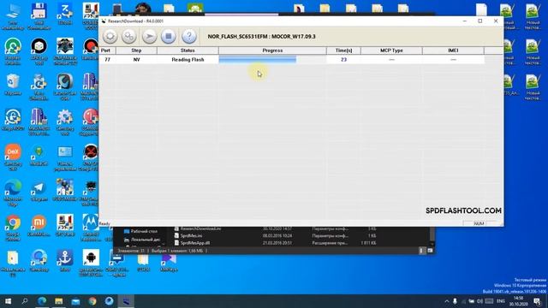Select the port 77 cell in the table
548x308 pixels.
pyautogui.click(x=107, y=60)
